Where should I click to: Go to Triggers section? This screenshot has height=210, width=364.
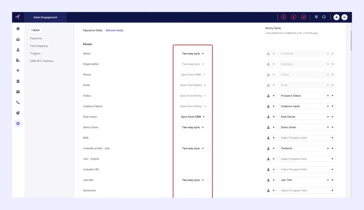(35, 53)
